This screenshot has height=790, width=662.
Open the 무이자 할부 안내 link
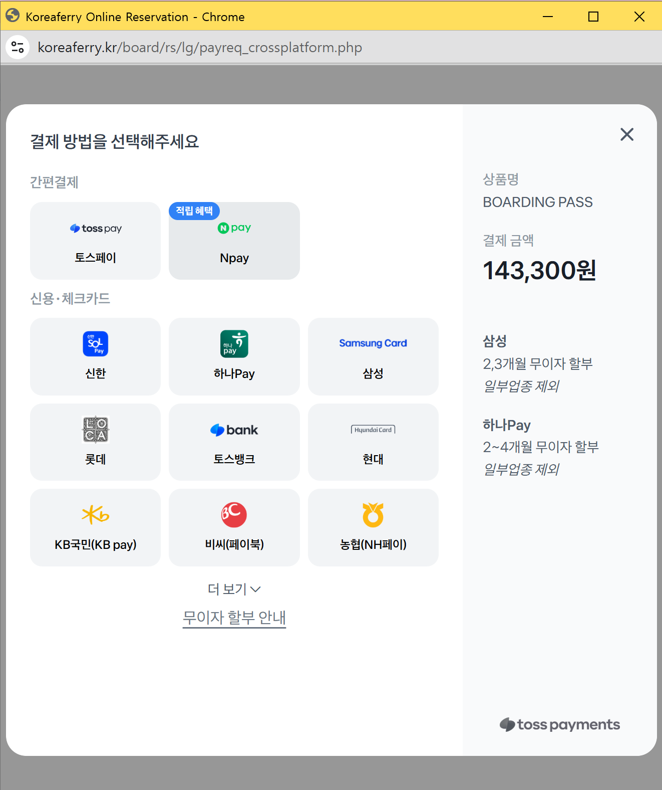coord(234,618)
